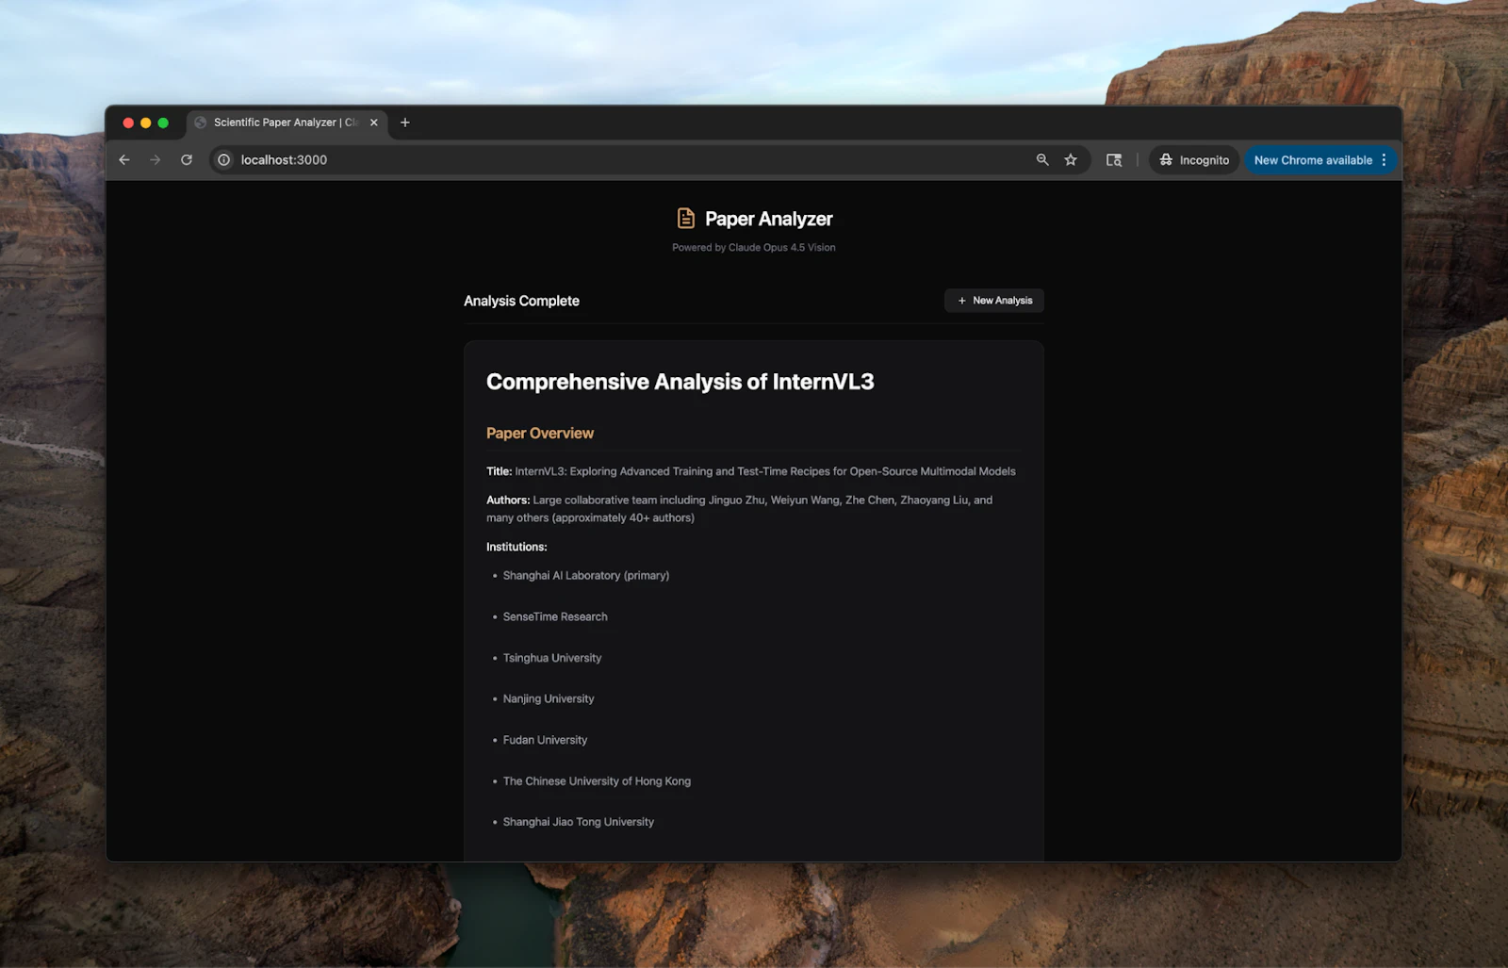Click the Shanghai AI Laboratory list item
Viewport: 1508px width, 968px height.
586,576
